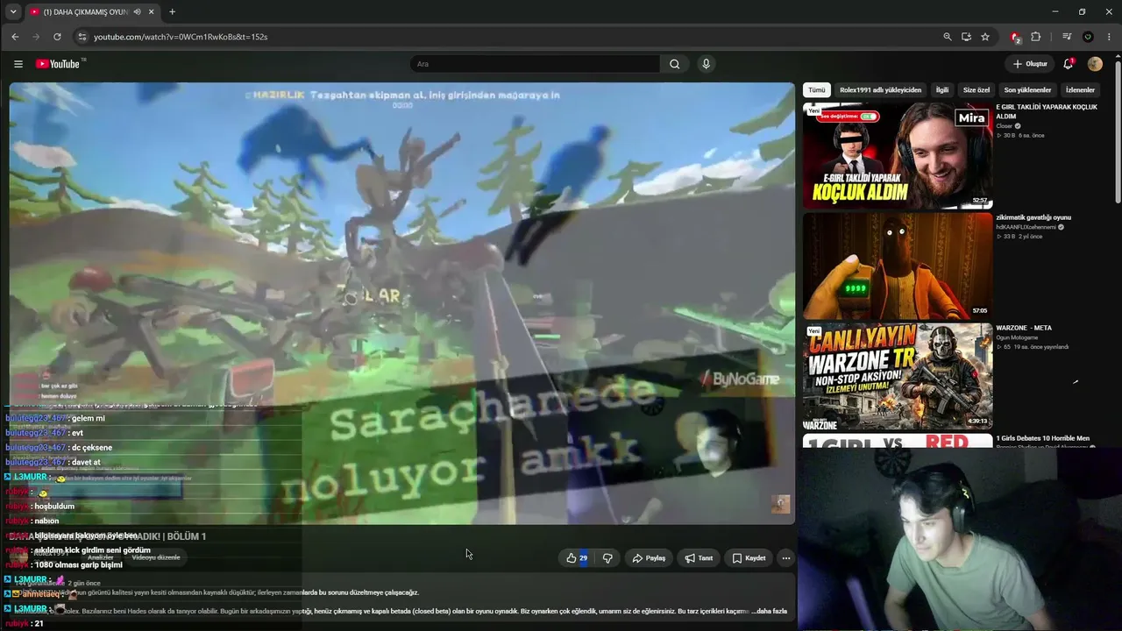
Task: Expand Chrome tab search dropdown
Action: [13, 12]
